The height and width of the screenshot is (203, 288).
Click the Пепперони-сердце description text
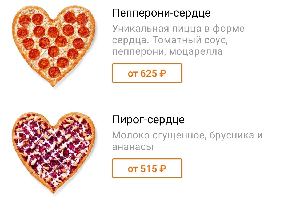click(179, 39)
